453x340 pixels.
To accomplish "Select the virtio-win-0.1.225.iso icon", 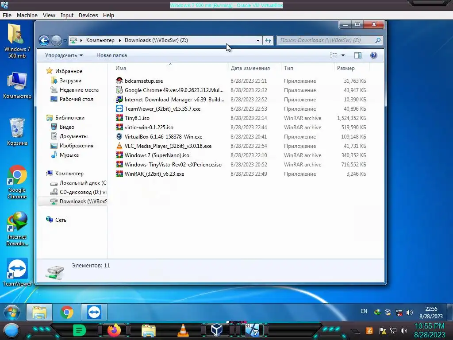I will (x=119, y=127).
